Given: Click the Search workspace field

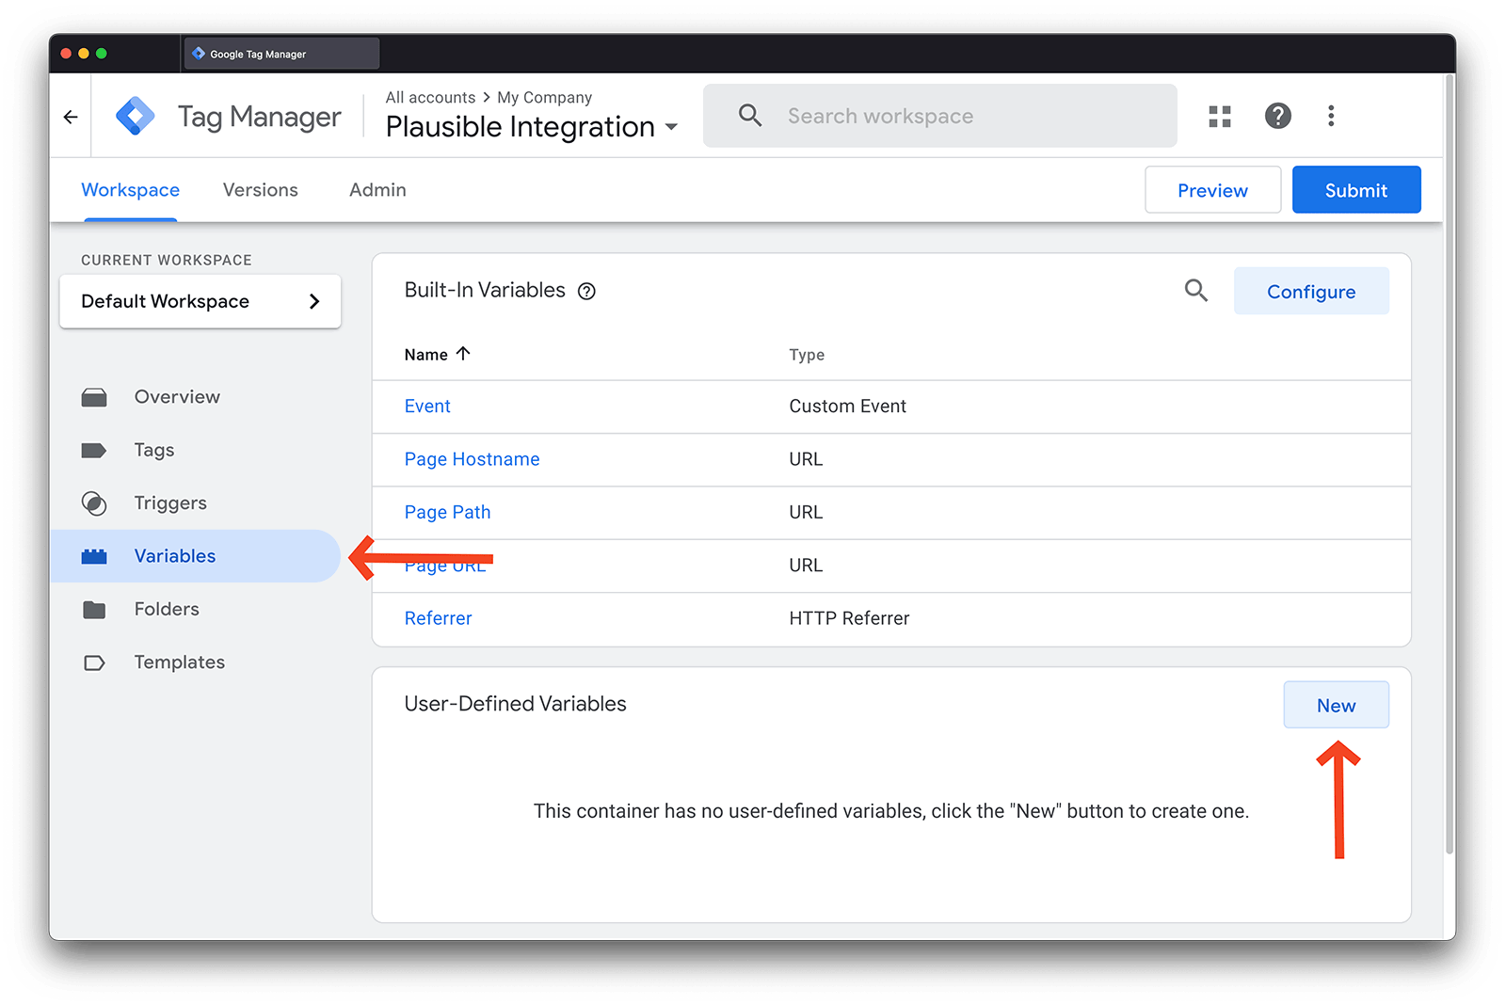Looking at the screenshot, I should (941, 117).
